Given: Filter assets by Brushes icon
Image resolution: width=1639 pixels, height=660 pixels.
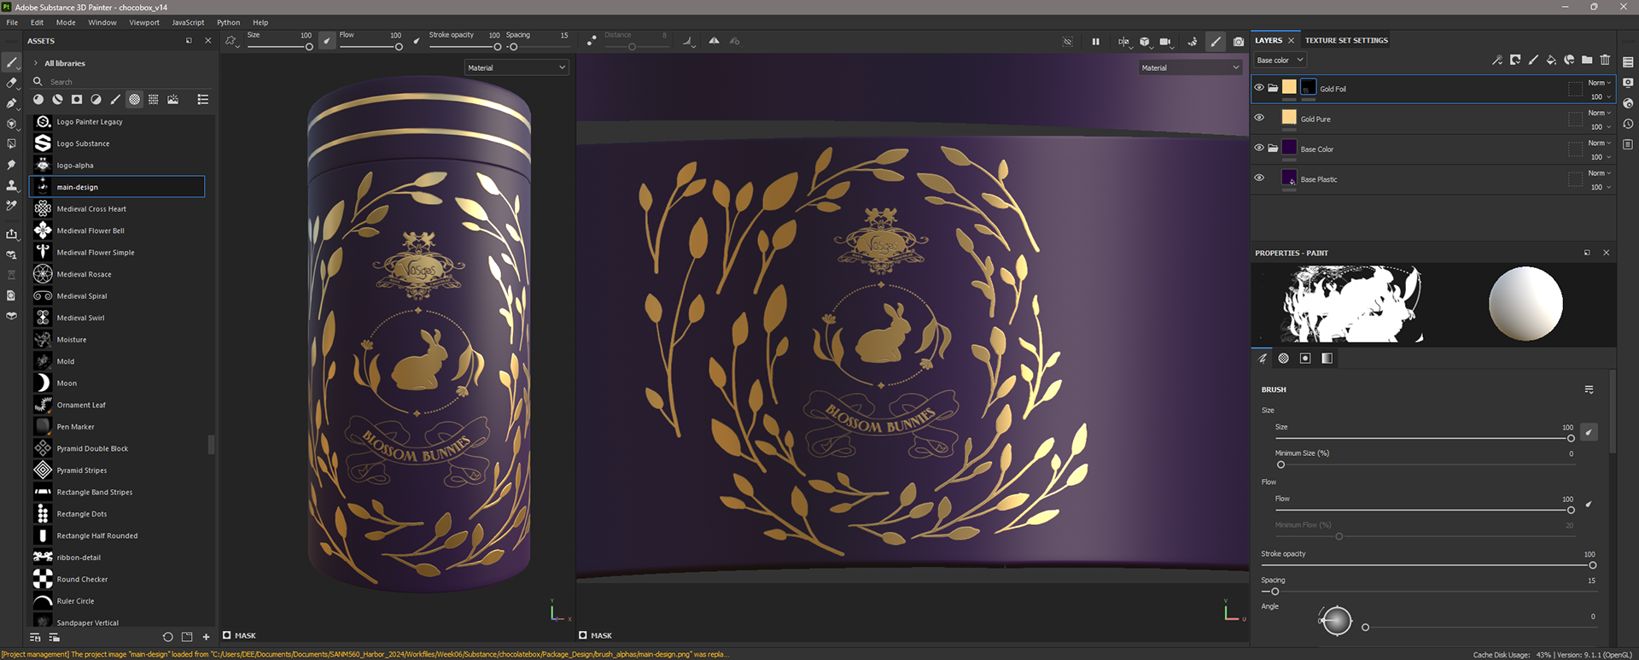Looking at the screenshot, I should [115, 100].
